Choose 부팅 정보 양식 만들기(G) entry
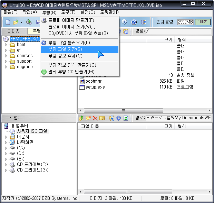Screen dimensions: 214x203 [x=80, y=65]
